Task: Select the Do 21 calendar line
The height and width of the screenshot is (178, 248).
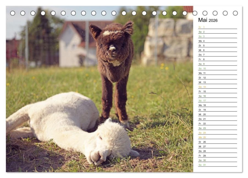Action: coord(217,119)
